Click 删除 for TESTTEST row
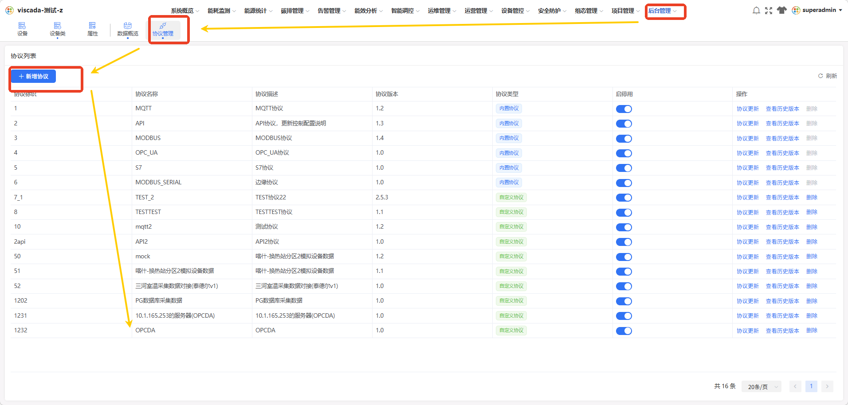 [x=812, y=212]
